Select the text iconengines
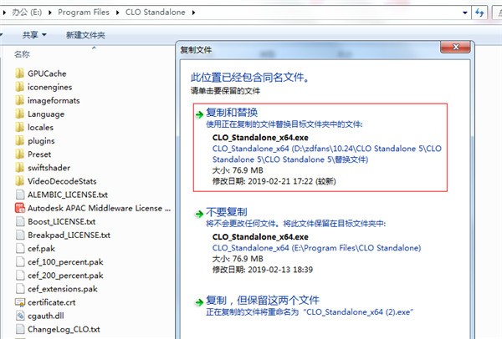The image size is (502, 339). (x=49, y=87)
